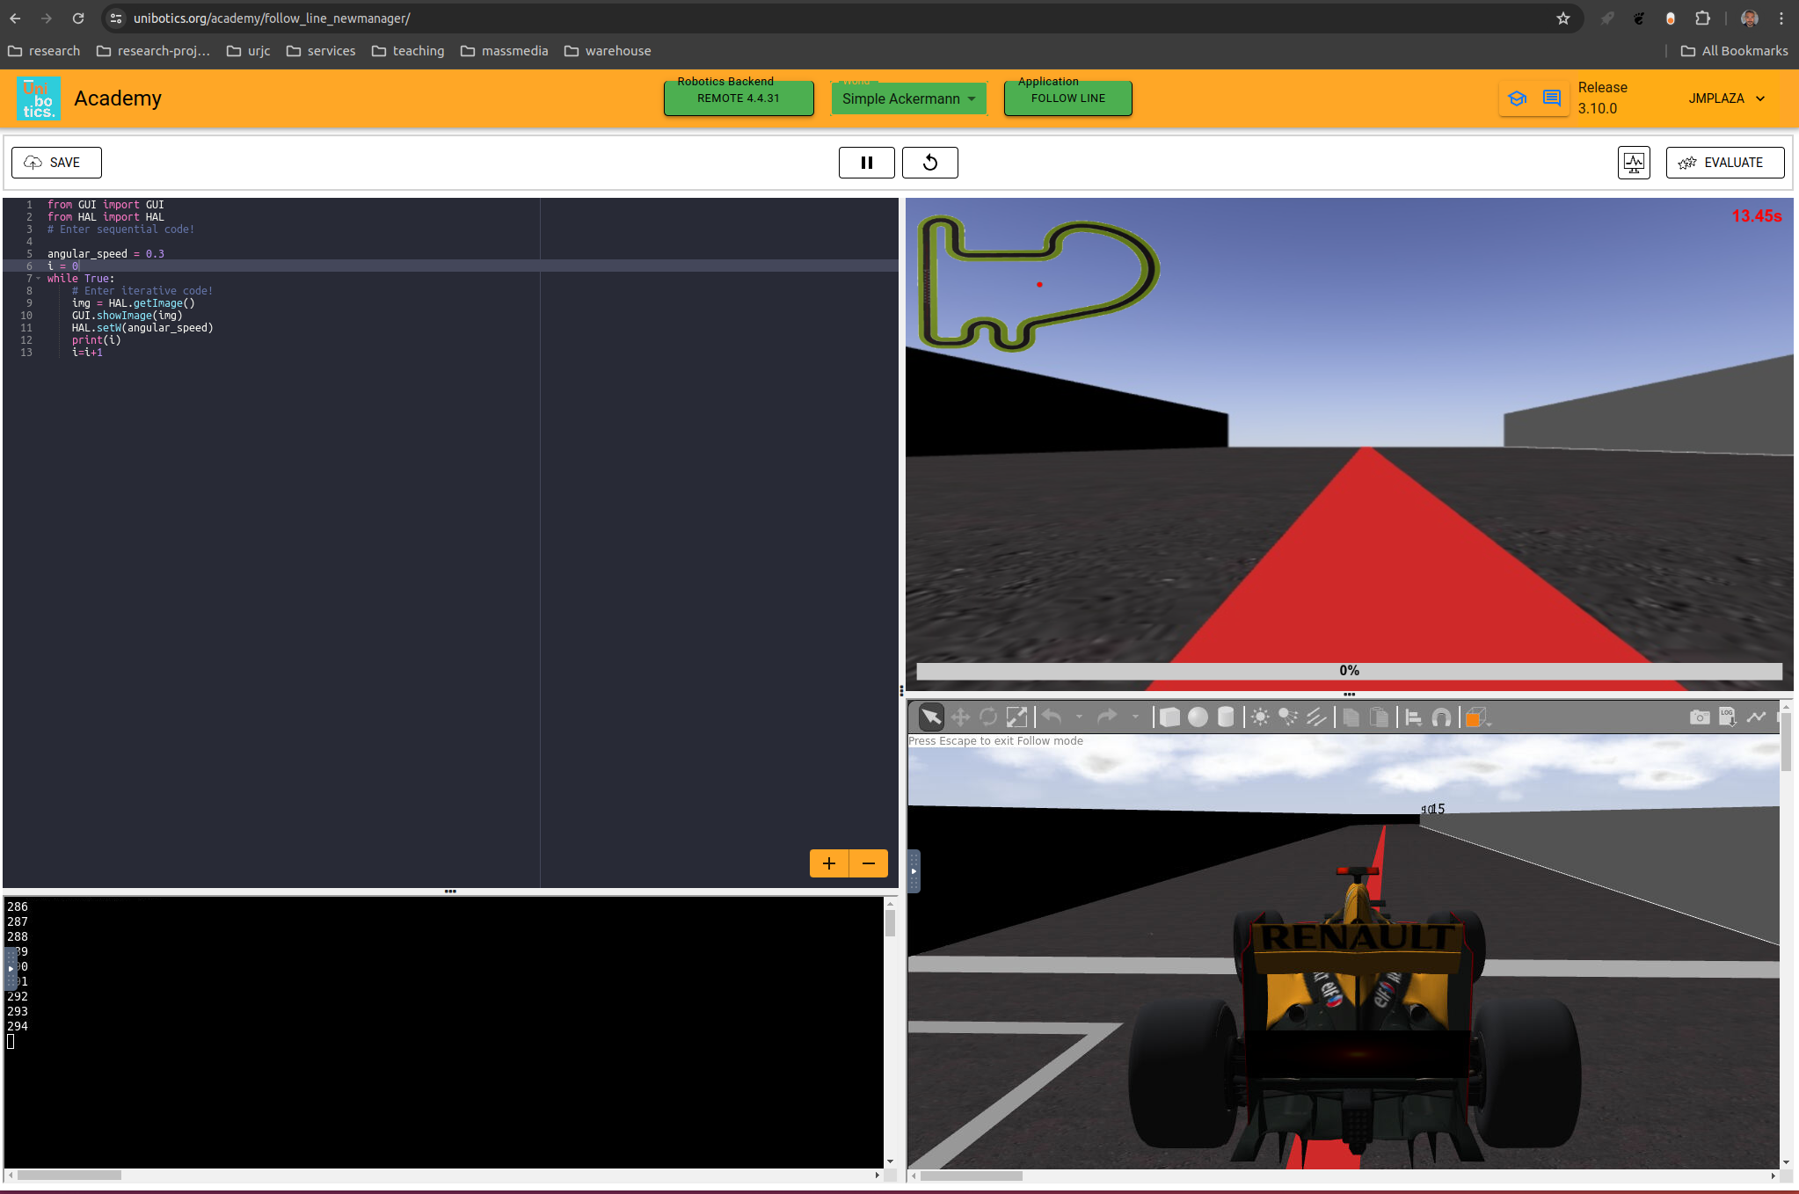Click the circuit minimap thumbnail
This screenshot has width=1799, height=1194.
[1038, 282]
